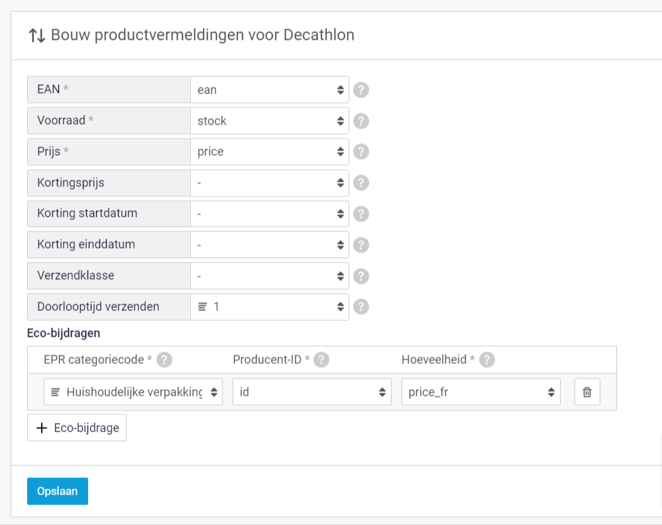Show help for Producent-ID

pos(321,360)
